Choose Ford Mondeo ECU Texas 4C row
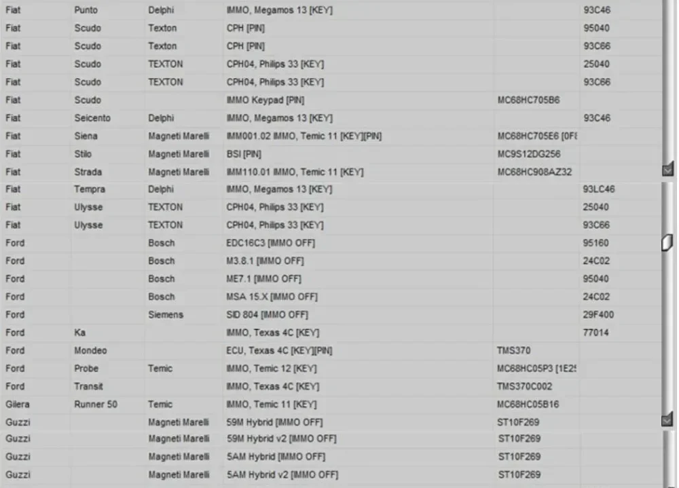 pyautogui.click(x=331, y=350)
